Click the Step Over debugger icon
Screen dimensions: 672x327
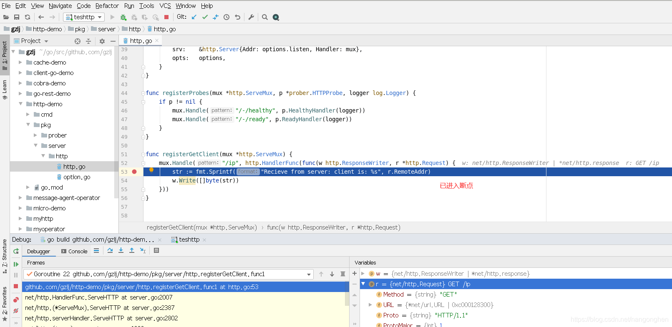(x=110, y=251)
